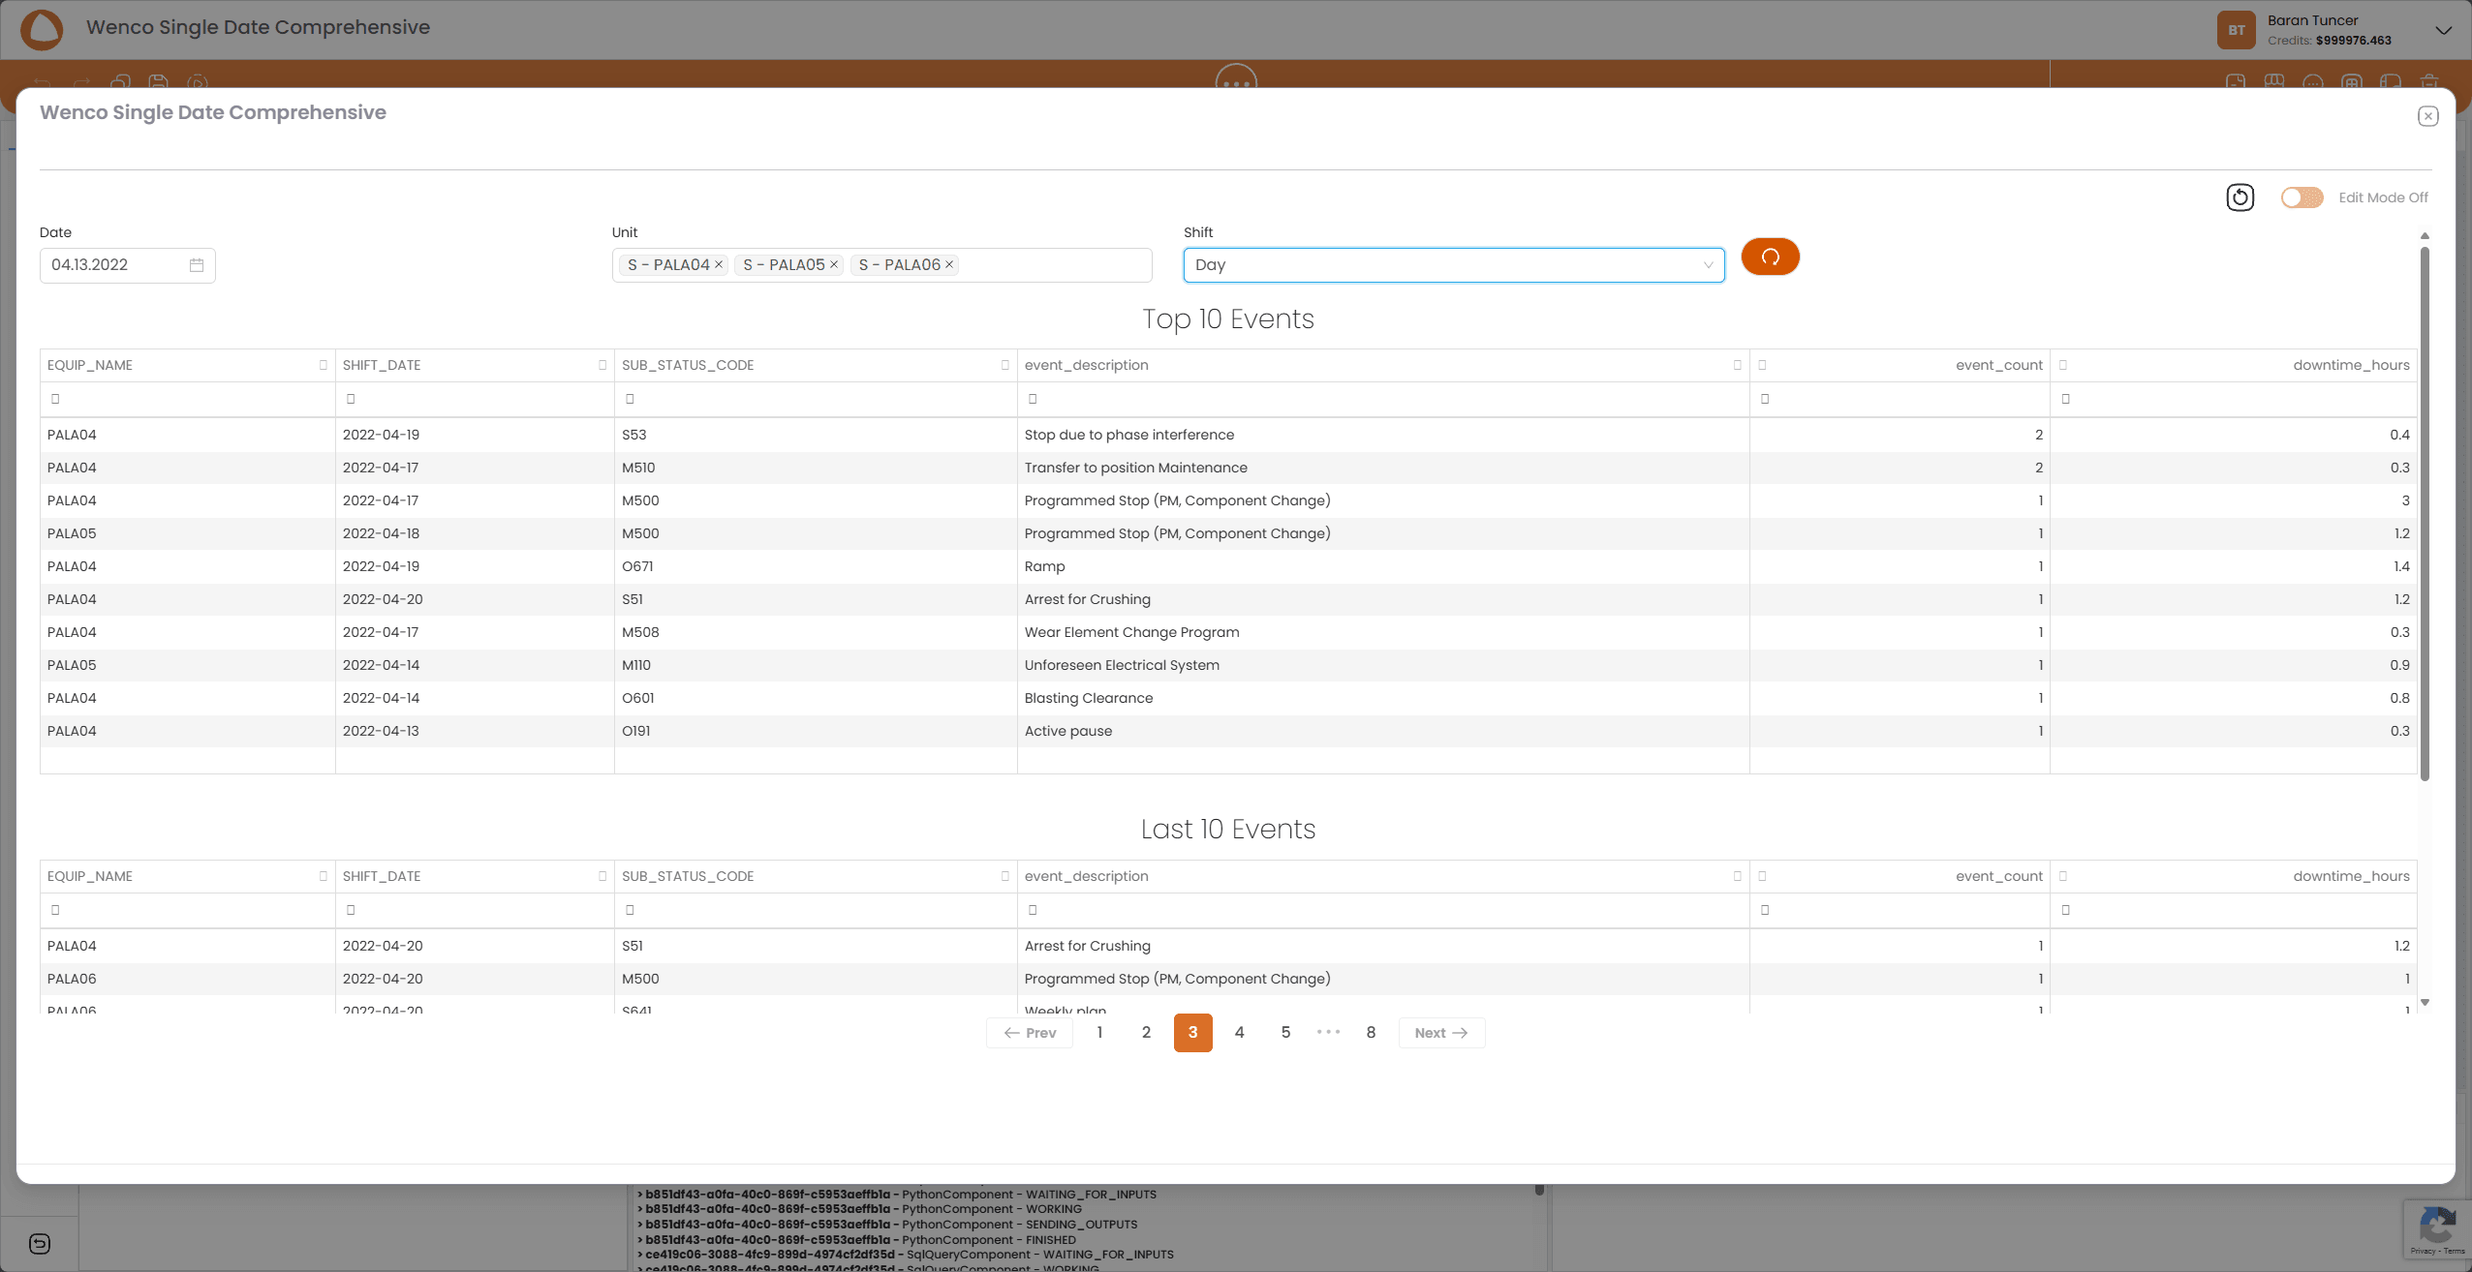
Task: Expand the Shift dropdown showing Day
Action: pos(1453,265)
